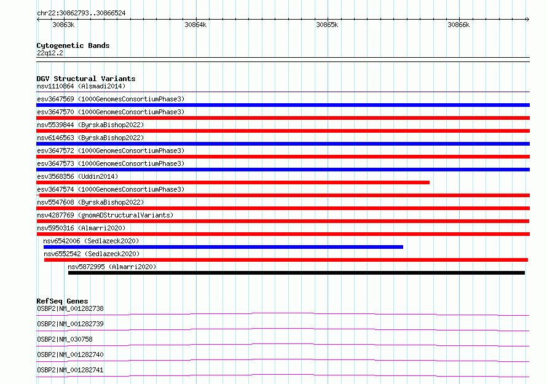Select the nsv4287769 red variant bar
Image resolution: width=547 pixels, height=384 pixels.
pos(283,221)
